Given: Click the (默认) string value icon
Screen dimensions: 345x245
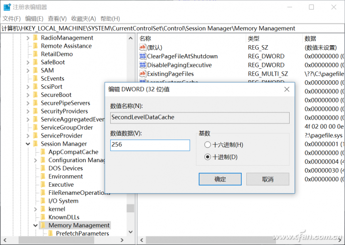Looking at the screenshot, I should click(x=143, y=47).
